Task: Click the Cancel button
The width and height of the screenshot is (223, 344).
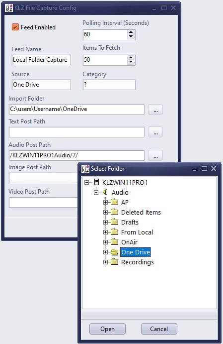Action: pyautogui.click(x=159, y=329)
